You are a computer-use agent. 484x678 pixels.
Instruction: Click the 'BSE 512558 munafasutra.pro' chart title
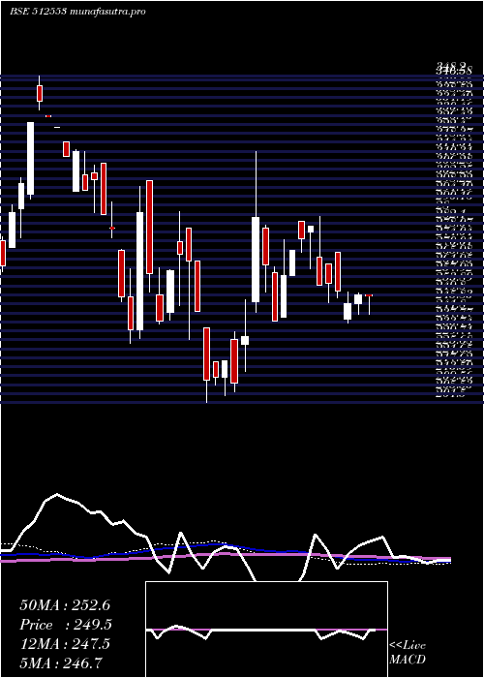coord(77,12)
